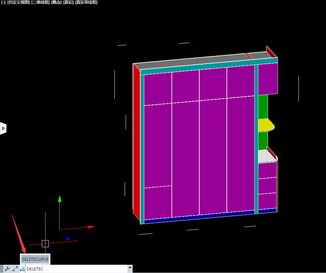Click the expand arrows icon on command line

15,269
